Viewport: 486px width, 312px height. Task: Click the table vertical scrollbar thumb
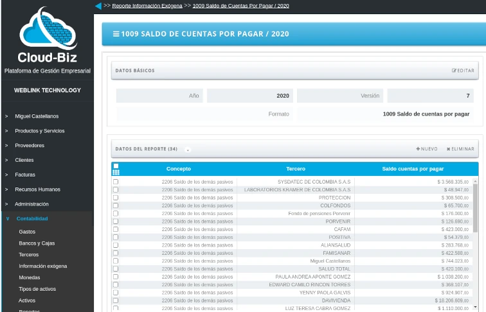tap(475, 208)
